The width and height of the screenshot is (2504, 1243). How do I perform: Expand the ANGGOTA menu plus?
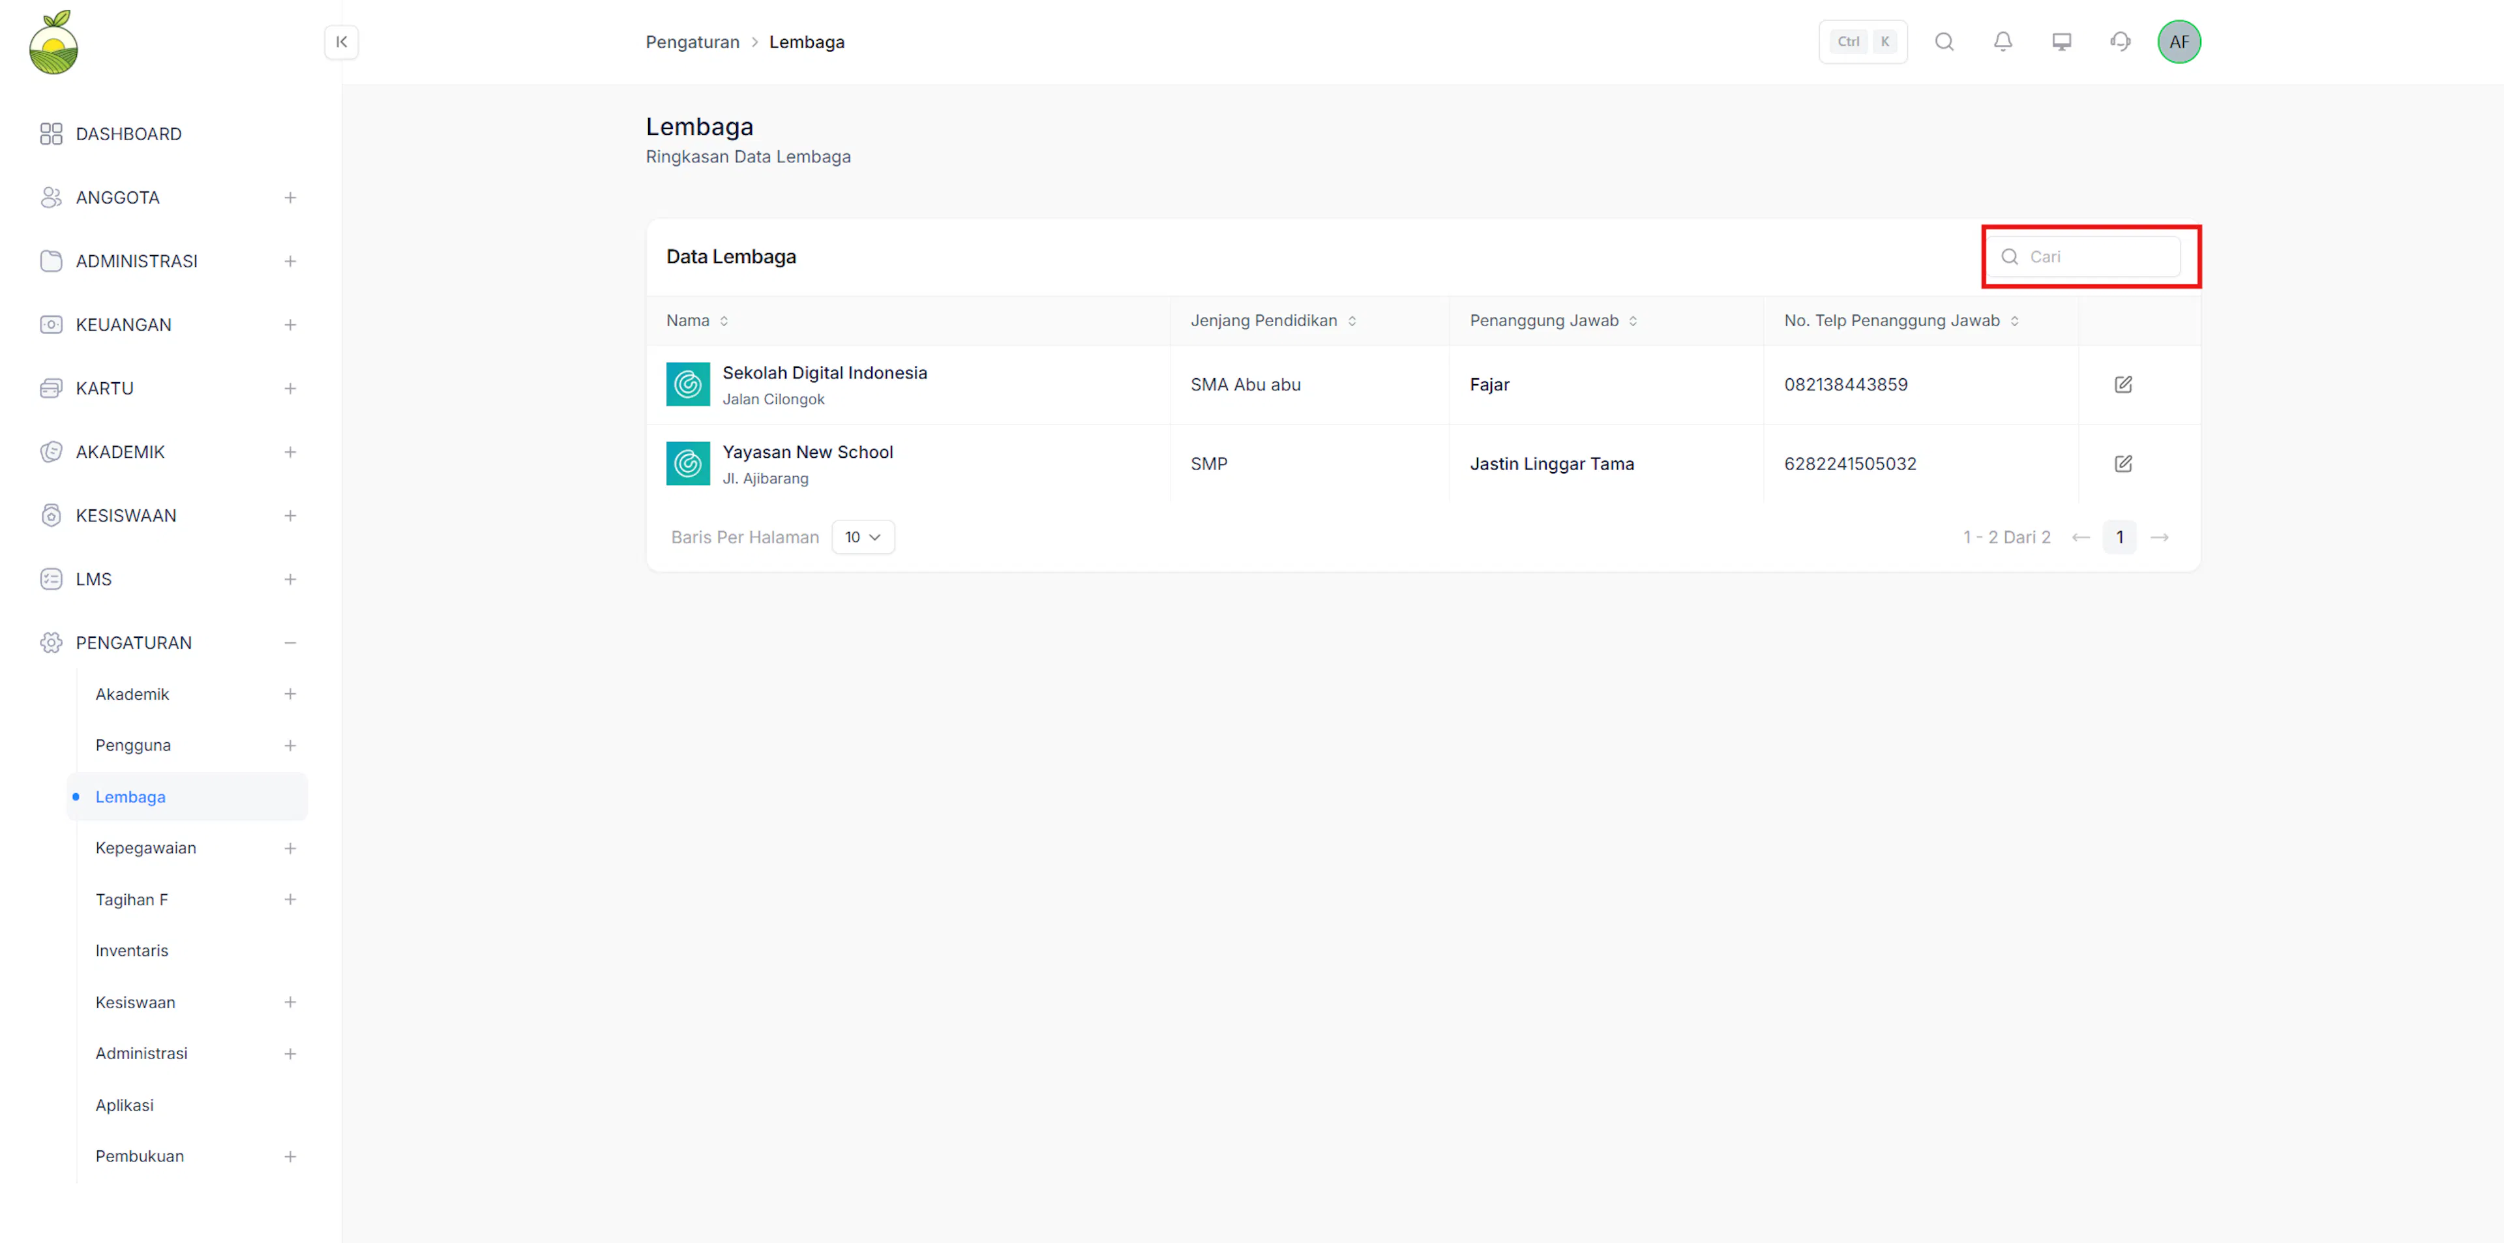pos(290,198)
